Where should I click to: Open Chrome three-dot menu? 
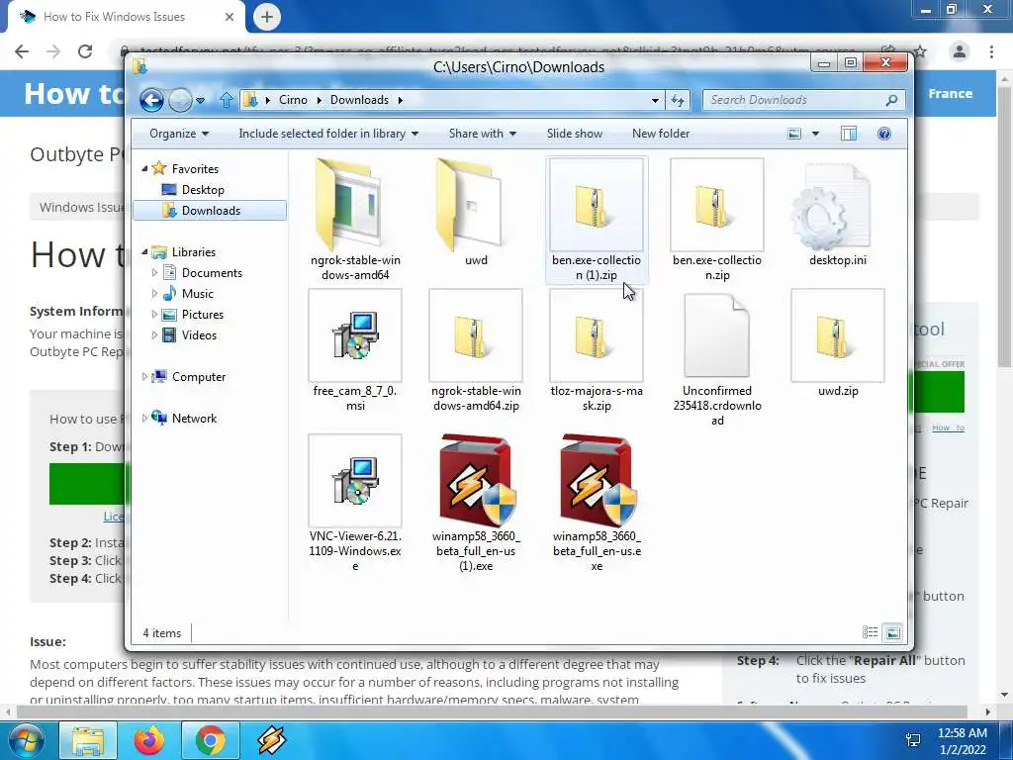coord(991,51)
